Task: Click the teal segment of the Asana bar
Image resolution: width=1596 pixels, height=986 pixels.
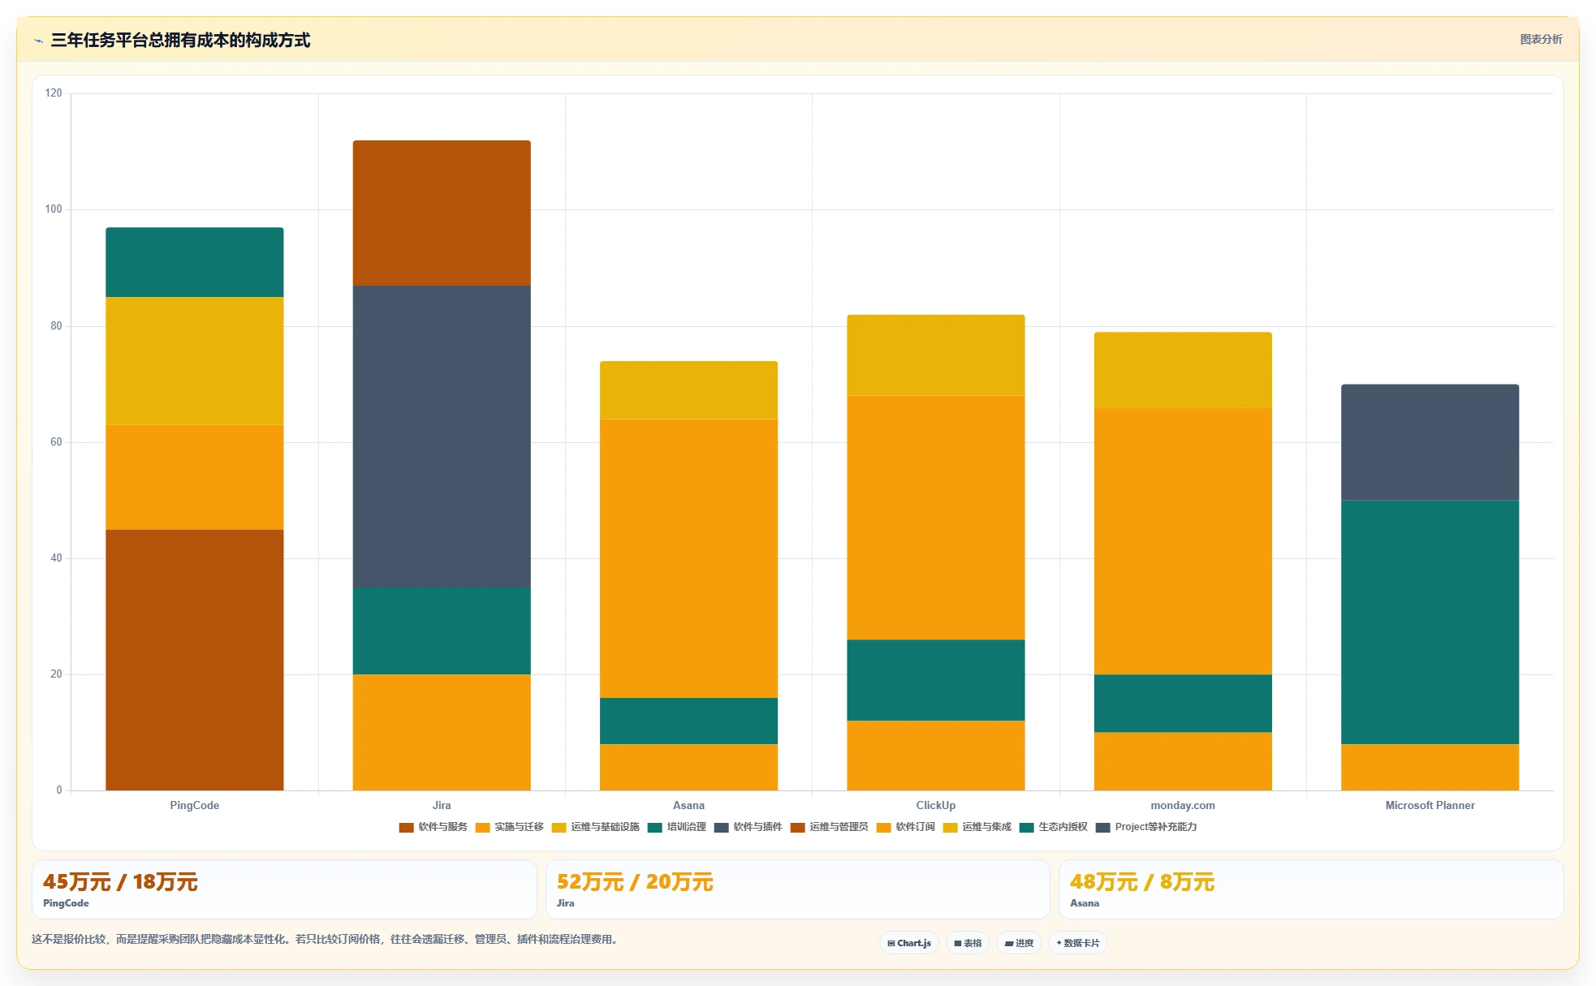Action: click(688, 721)
